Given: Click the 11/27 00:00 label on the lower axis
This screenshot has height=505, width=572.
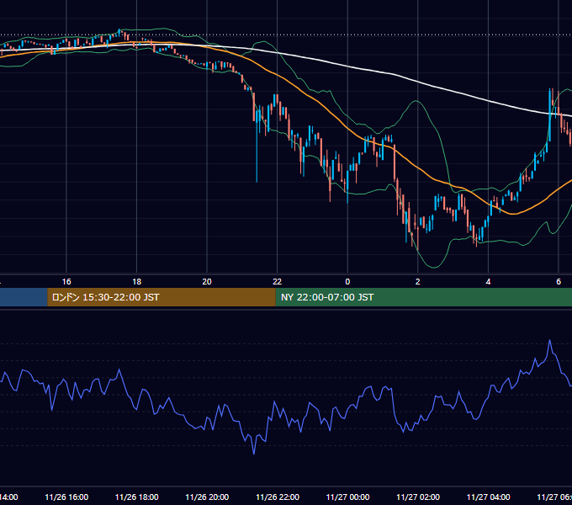Looking at the screenshot, I should click(x=347, y=497).
